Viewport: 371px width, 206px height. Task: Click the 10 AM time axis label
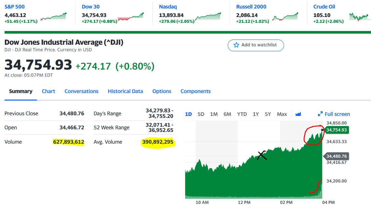tap(202, 202)
